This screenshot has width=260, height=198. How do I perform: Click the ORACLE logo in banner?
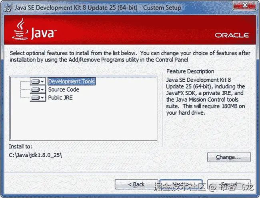pos(232,35)
